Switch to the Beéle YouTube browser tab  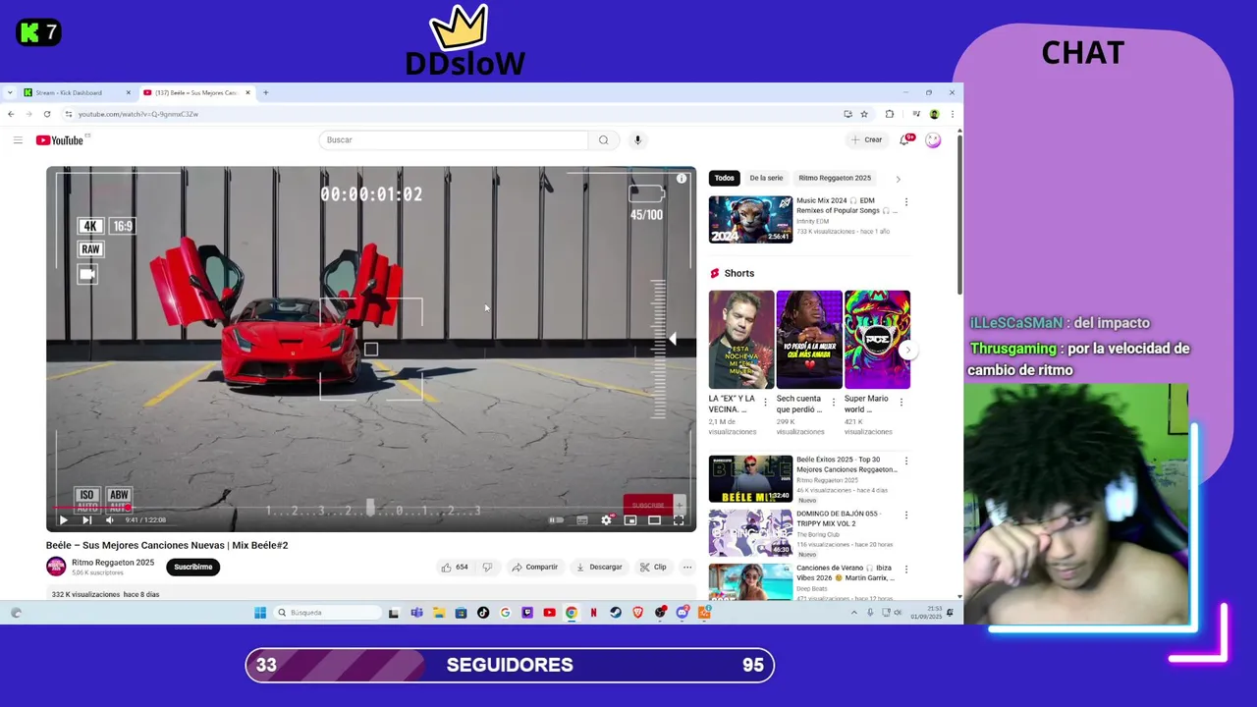click(196, 92)
